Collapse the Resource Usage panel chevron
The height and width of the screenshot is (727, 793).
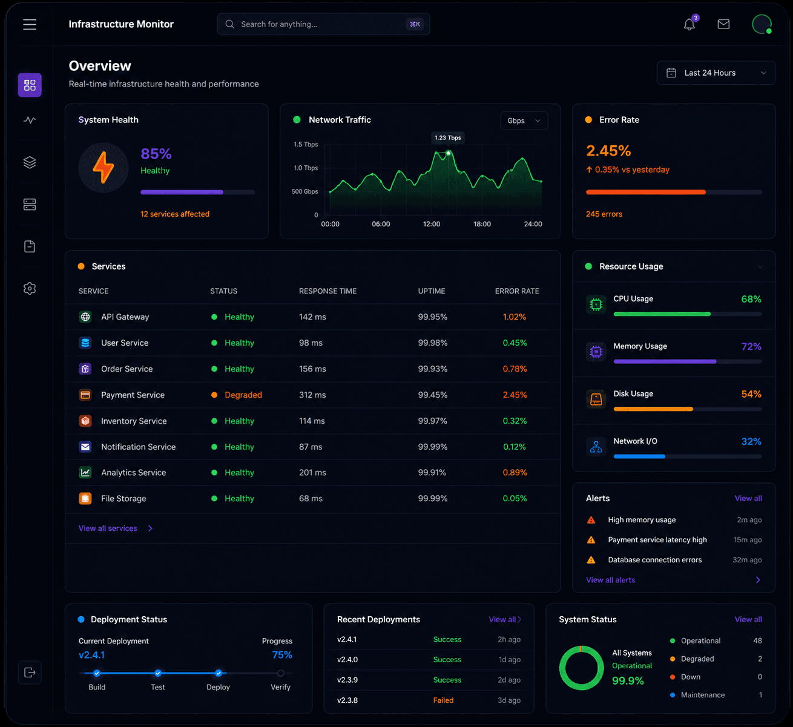(760, 266)
